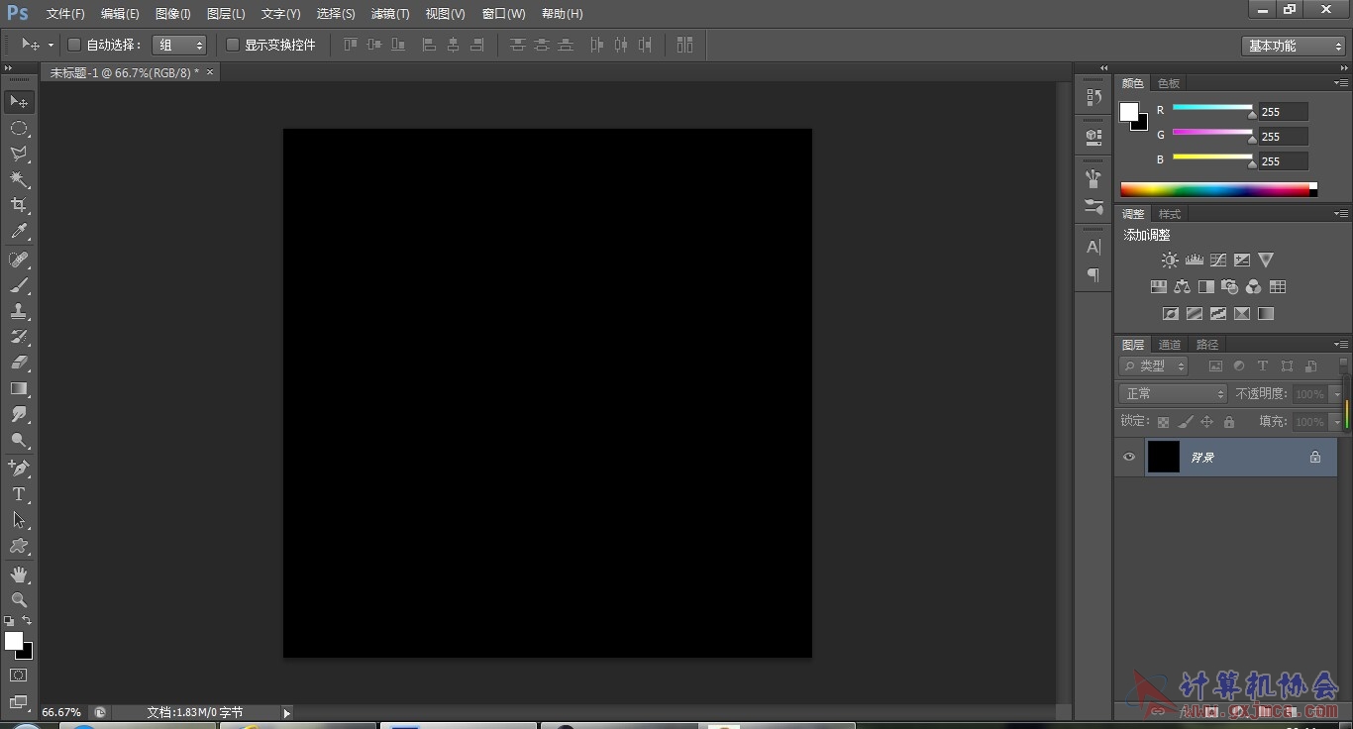This screenshot has width=1353, height=729.
Task: Select the Move tool
Action: (19, 102)
